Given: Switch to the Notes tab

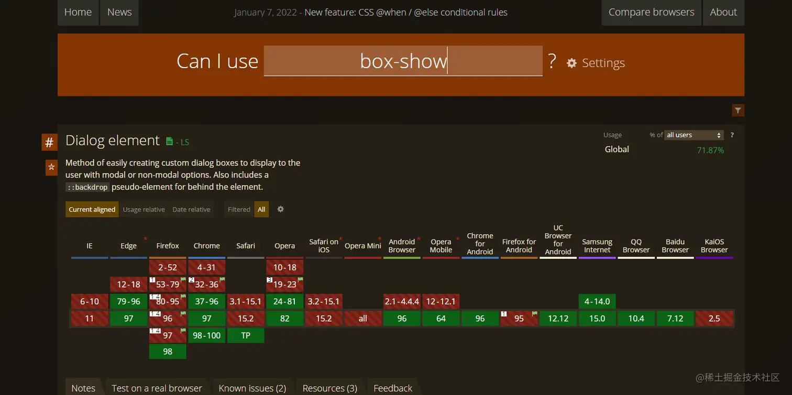Looking at the screenshot, I should (83, 388).
